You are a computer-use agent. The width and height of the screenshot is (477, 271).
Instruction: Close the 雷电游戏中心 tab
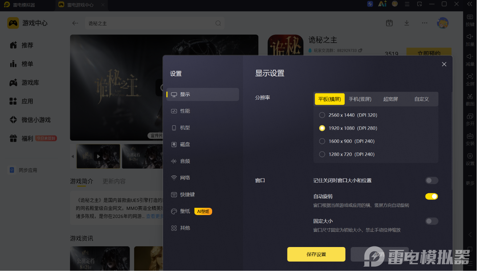[x=103, y=5]
